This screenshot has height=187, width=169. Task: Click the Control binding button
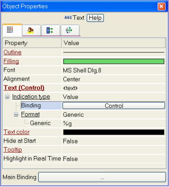point(114,106)
